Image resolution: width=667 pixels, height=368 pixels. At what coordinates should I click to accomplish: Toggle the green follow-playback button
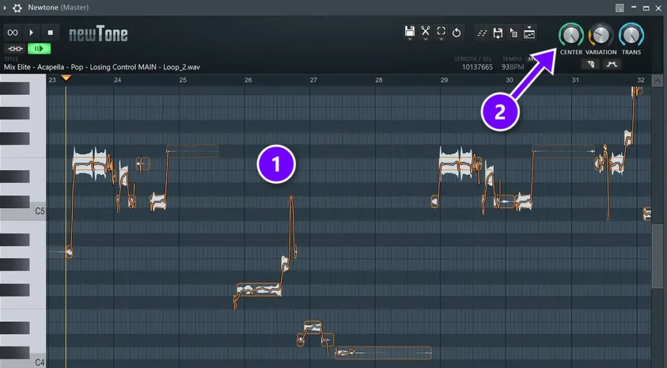pos(39,49)
